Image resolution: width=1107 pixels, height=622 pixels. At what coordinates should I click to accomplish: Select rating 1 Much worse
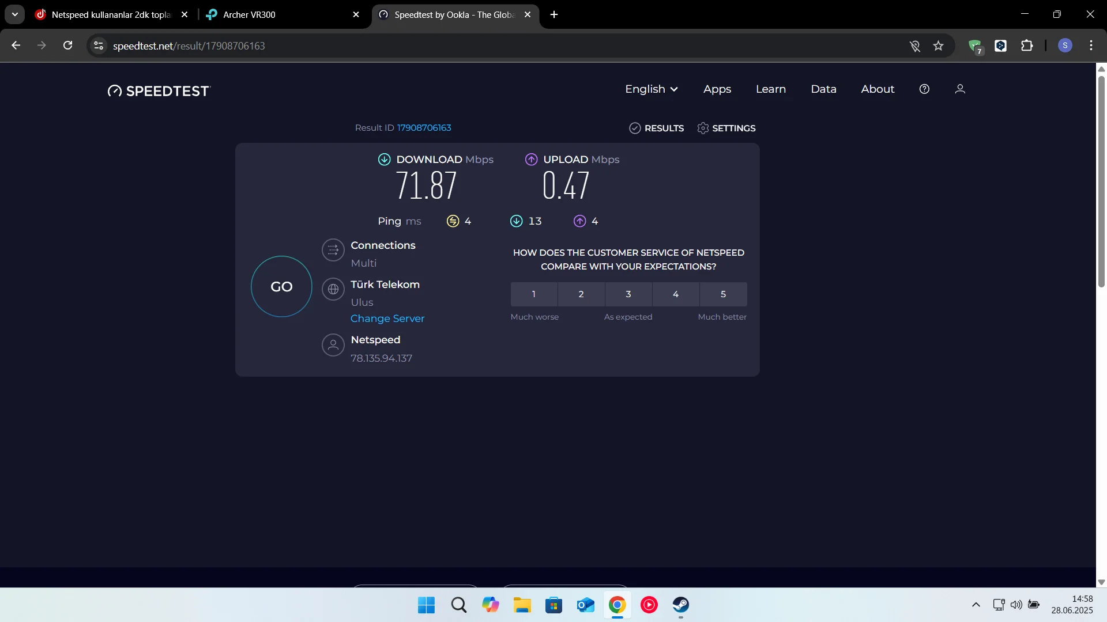pyautogui.click(x=534, y=294)
